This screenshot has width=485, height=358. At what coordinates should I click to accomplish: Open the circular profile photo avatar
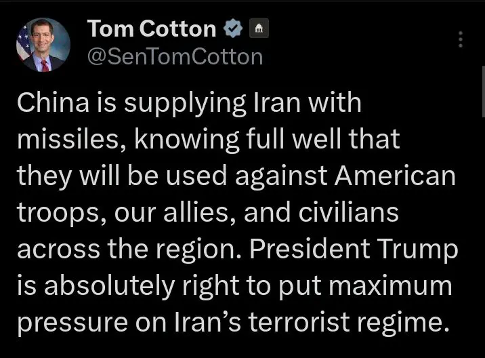click(x=43, y=45)
